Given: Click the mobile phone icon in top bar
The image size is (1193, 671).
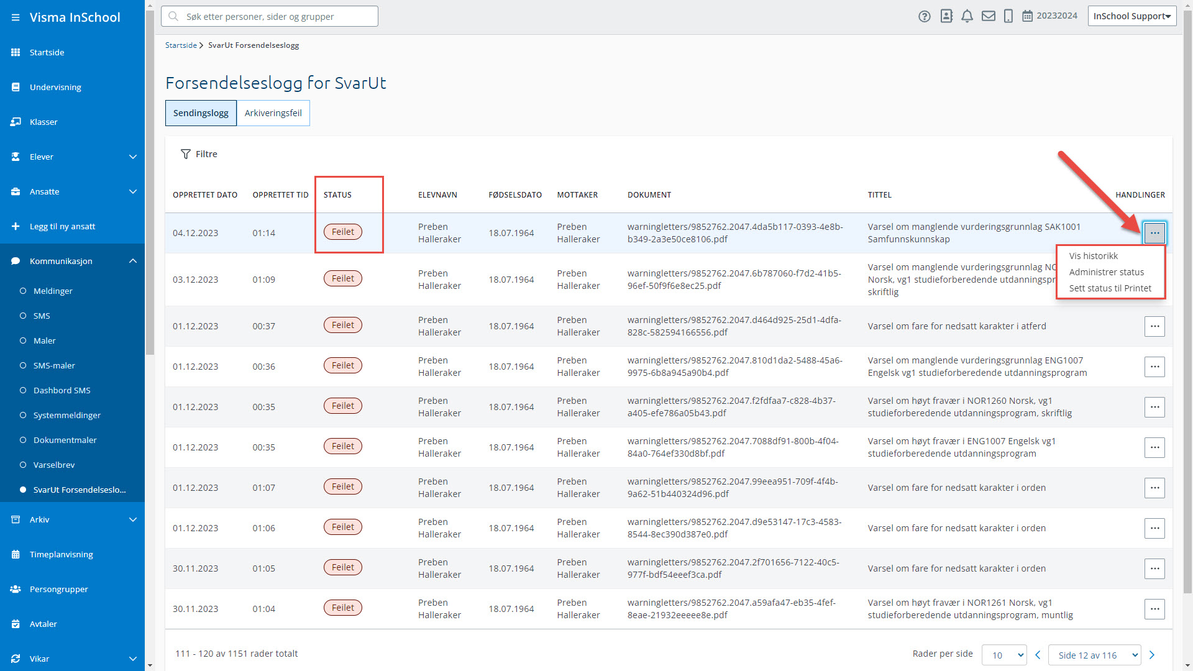Looking at the screenshot, I should pyautogui.click(x=1008, y=16).
